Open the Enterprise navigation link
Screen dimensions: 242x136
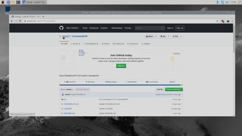[x=94, y=28]
